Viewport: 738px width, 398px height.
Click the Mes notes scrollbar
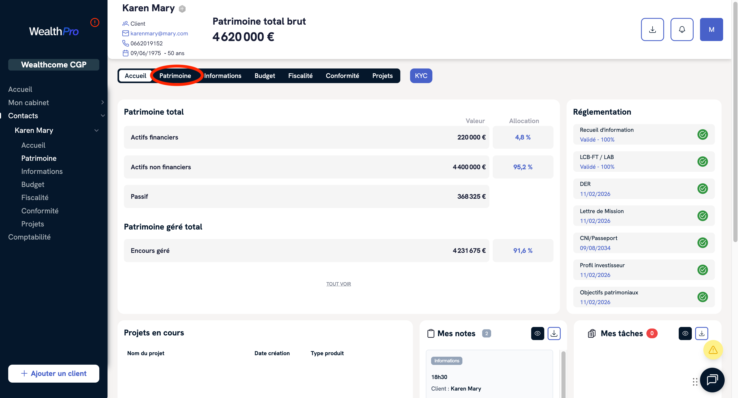tap(563, 372)
